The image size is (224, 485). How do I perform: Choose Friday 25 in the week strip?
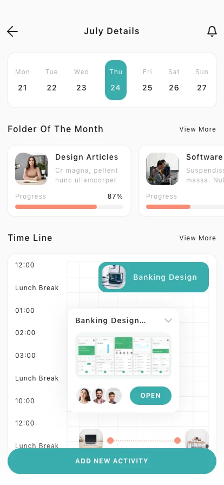coord(147,80)
